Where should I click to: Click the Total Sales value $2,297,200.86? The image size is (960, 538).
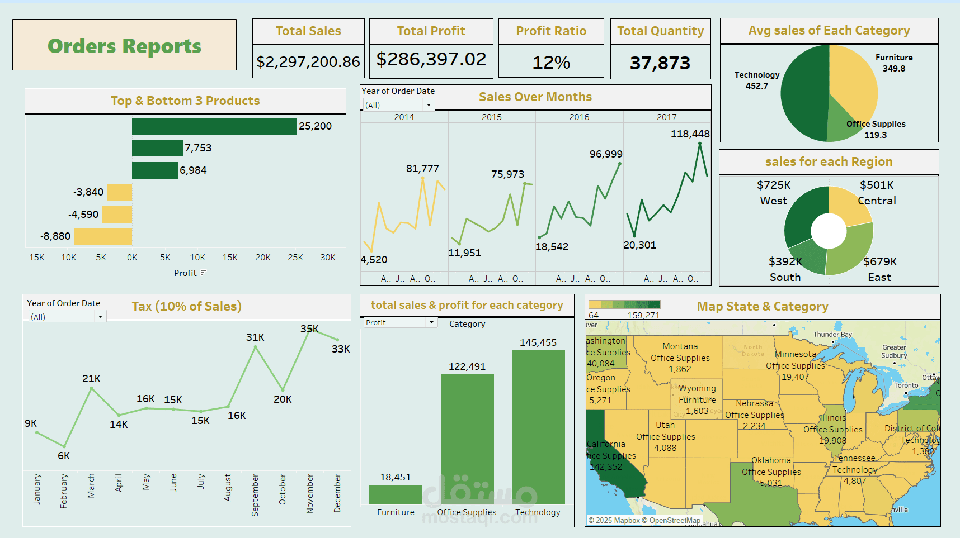click(308, 61)
